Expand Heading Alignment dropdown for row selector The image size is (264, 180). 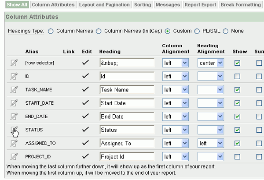click(x=210, y=63)
